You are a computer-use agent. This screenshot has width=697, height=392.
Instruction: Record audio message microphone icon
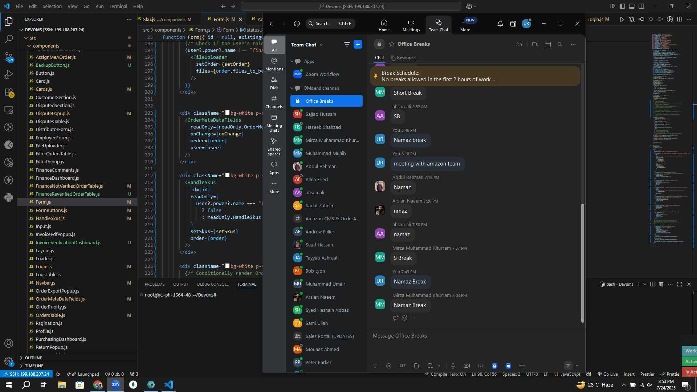coord(453,366)
